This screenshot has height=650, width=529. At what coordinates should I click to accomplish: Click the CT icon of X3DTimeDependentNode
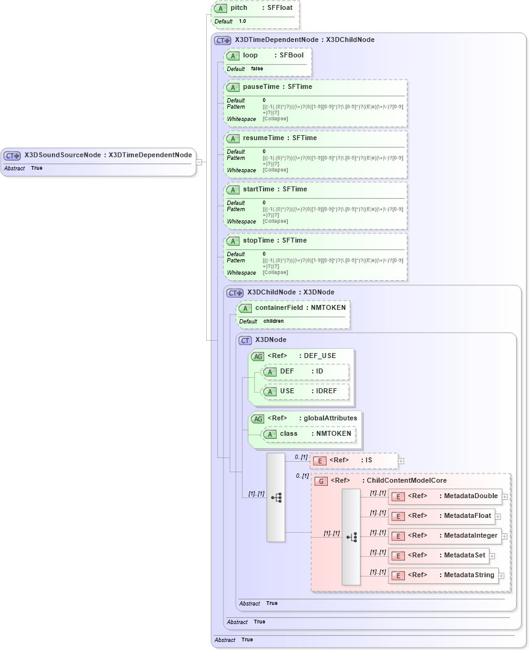point(223,41)
